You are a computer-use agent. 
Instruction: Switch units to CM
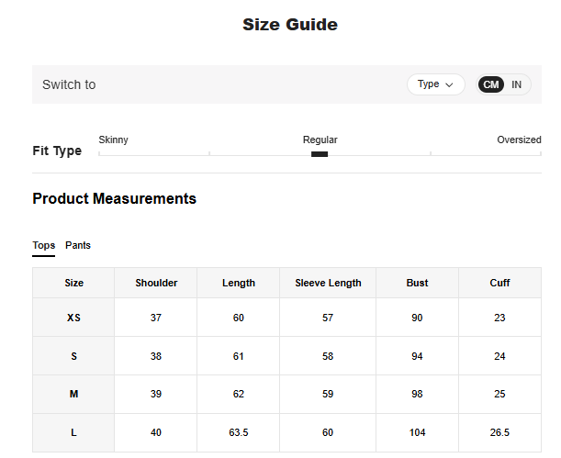click(491, 84)
